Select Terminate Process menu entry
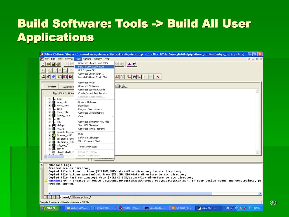The image size is (289, 217). pyautogui.click(x=94, y=147)
